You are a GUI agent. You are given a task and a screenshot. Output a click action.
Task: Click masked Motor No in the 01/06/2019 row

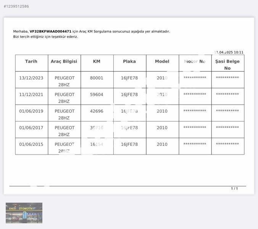pos(195,111)
